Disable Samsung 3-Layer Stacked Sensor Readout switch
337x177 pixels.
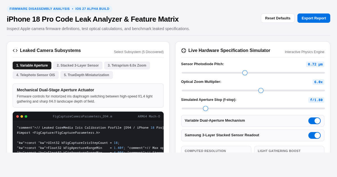(315, 135)
